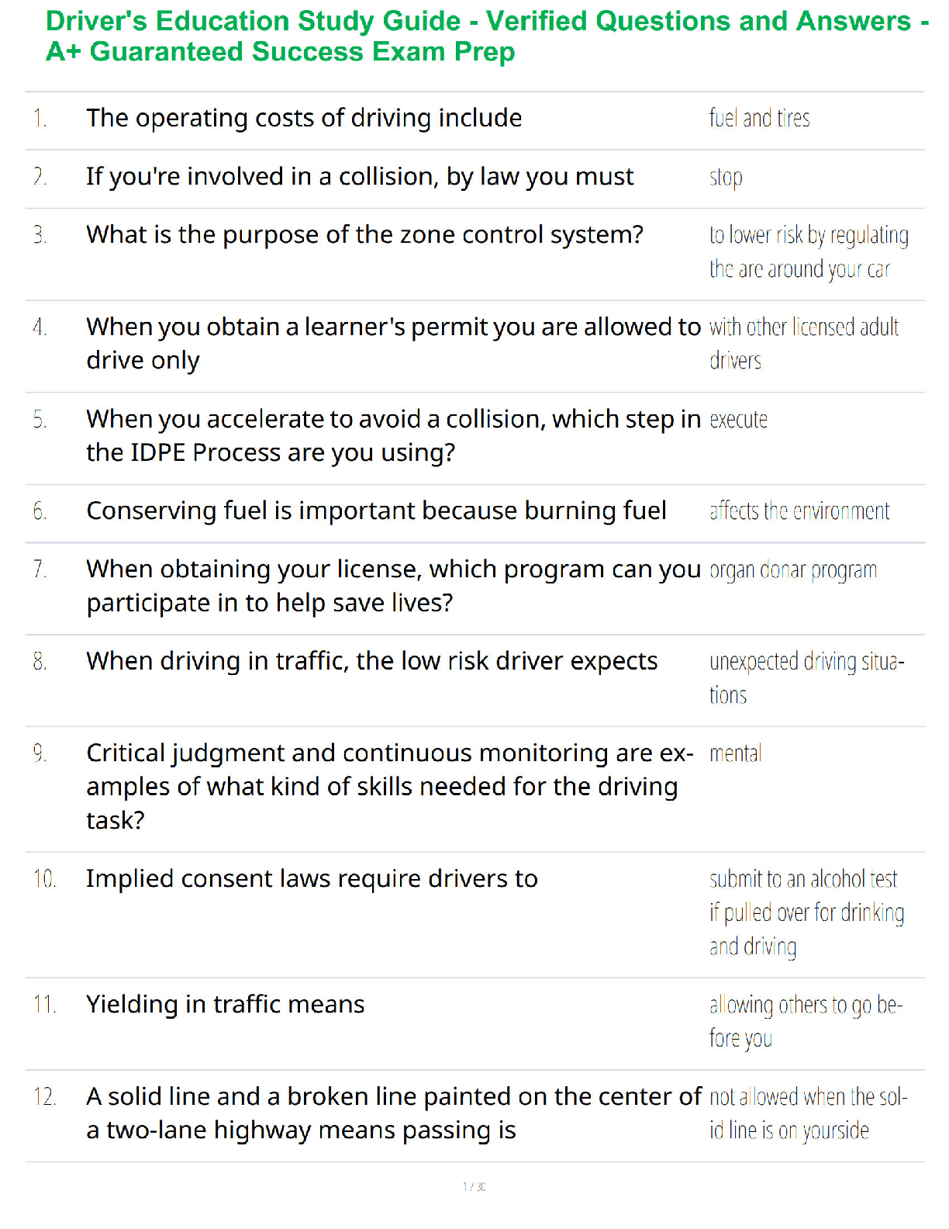Click the answer about regulating area around car
The height and width of the screenshot is (1229, 949).
809,252
